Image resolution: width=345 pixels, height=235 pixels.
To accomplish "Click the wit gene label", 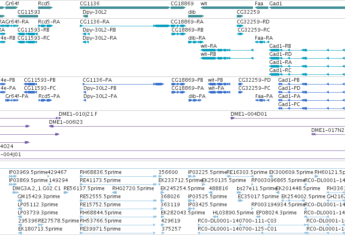I will pyautogui.click(x=204, y=4).
